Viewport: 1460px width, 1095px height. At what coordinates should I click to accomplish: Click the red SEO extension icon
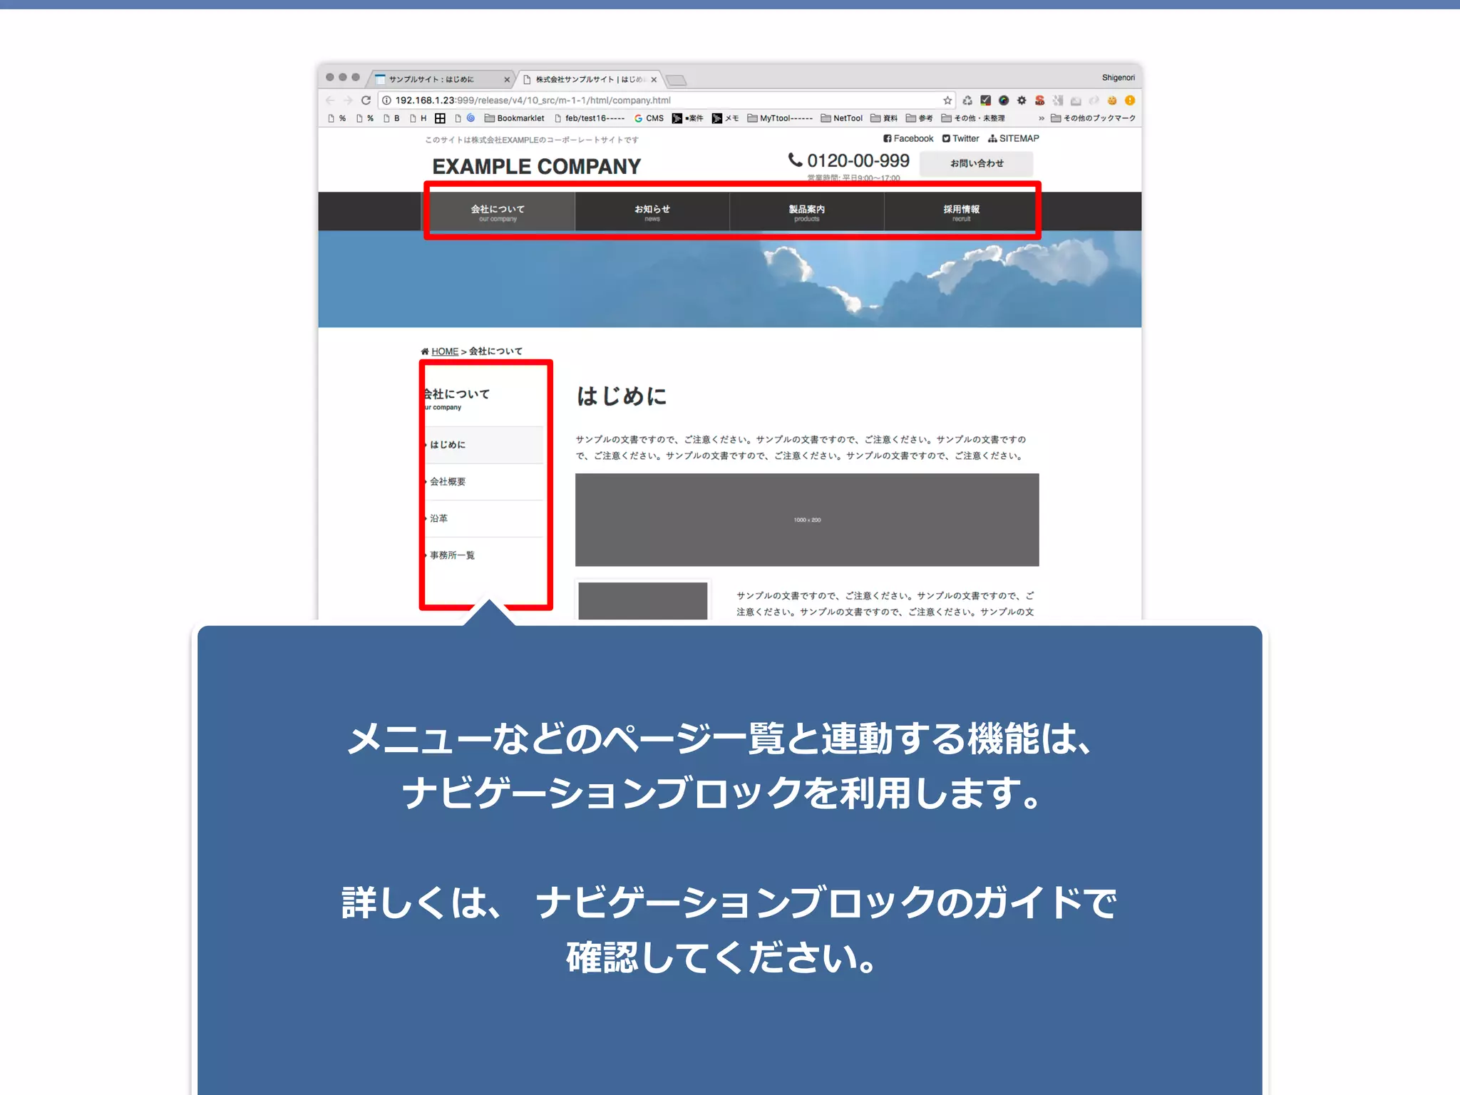1040,101
